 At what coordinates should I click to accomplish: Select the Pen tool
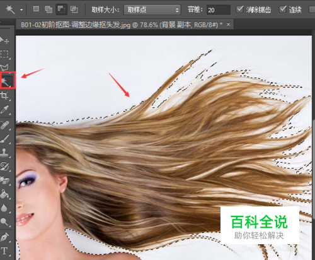(4, 237)
